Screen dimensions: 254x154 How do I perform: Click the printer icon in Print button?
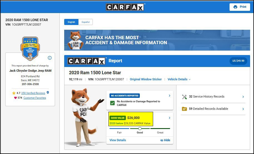[x=235, y=7]
